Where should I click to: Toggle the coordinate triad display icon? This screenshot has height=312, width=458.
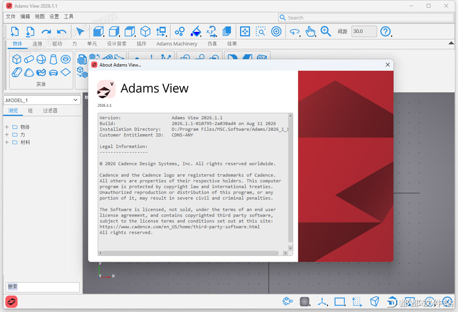point(322,301)
